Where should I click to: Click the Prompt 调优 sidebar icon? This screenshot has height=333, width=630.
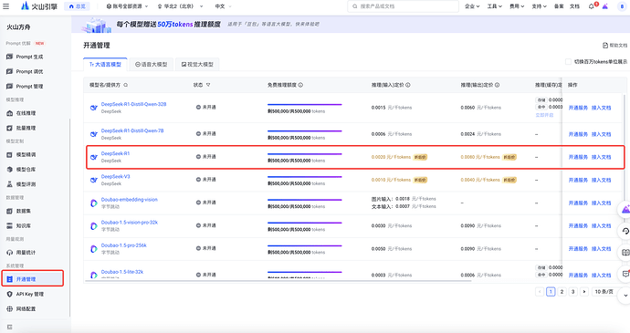coord(10,71)
